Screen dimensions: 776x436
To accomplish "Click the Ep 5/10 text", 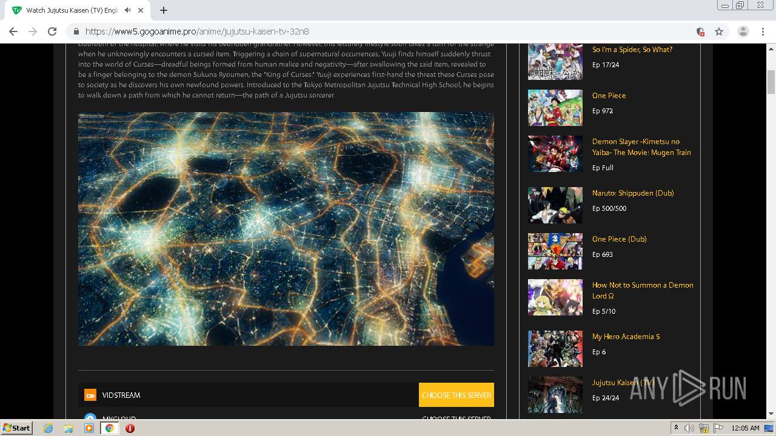I will click(x=604, y=311).
